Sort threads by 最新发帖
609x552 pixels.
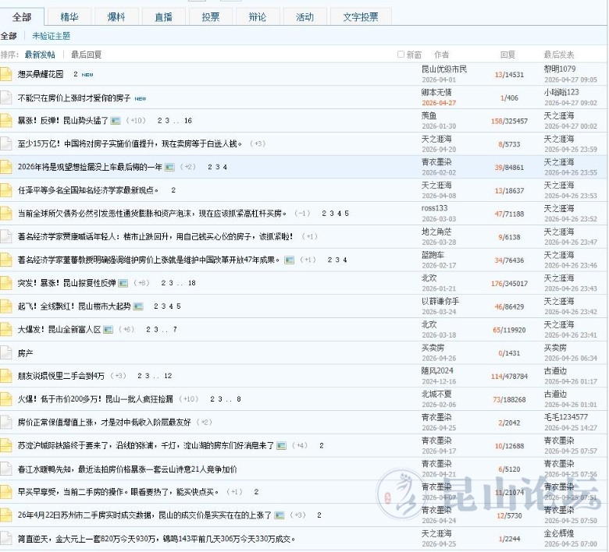pos(40,55)
